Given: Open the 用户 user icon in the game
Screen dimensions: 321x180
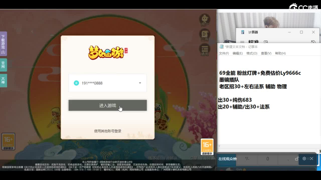Looking at the screenshot, I should point(205,20).
